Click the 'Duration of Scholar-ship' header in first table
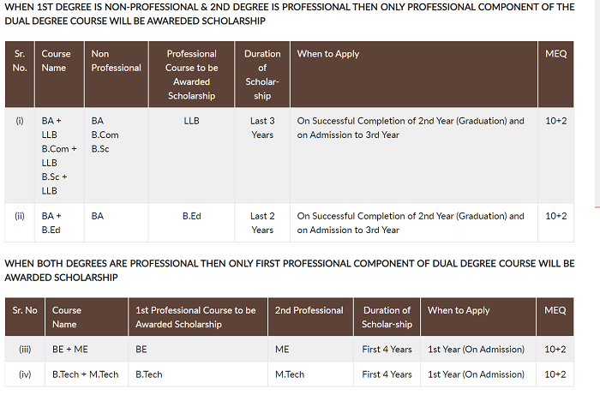The image size is (600, 395). 262,75
